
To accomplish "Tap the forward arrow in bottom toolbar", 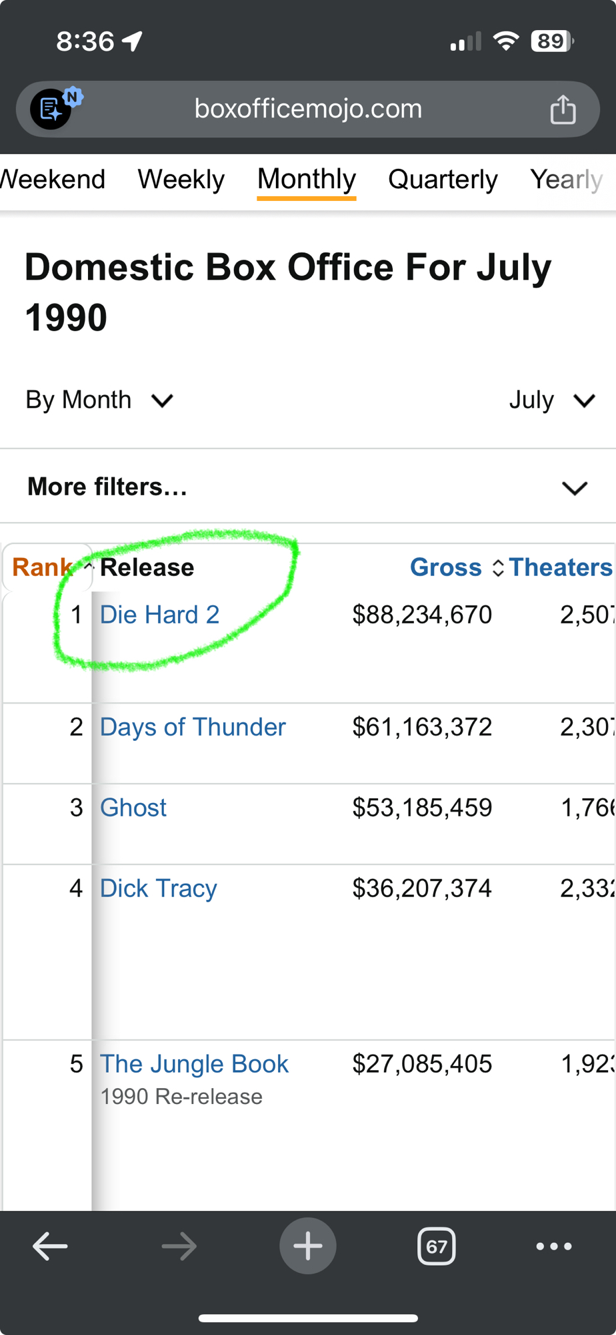I will [x=179, y=1246].
